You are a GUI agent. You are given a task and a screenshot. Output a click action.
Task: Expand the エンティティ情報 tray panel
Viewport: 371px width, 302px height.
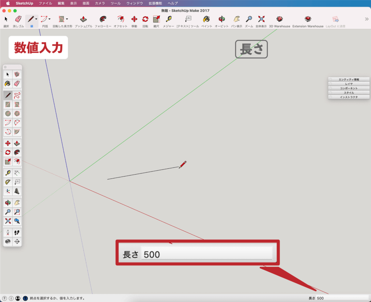pos(349,79)
